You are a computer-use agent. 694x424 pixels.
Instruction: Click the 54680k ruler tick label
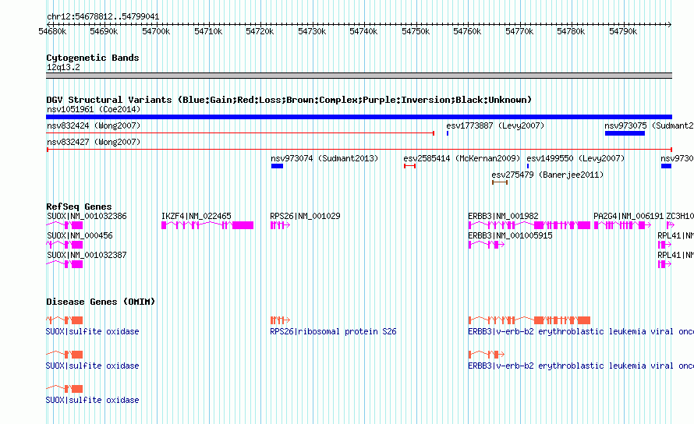click(x=52, y=31)
